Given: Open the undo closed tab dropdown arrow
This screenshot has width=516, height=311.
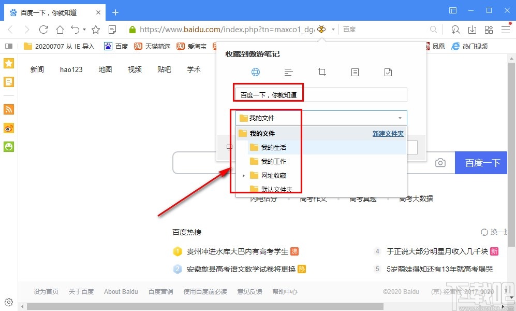Looking at the screenshot, I should click(x=84, y=30).
